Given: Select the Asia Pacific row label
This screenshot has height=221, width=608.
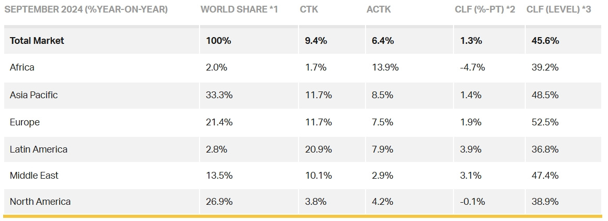Looking at the screenshot, I should coord(34,95).
